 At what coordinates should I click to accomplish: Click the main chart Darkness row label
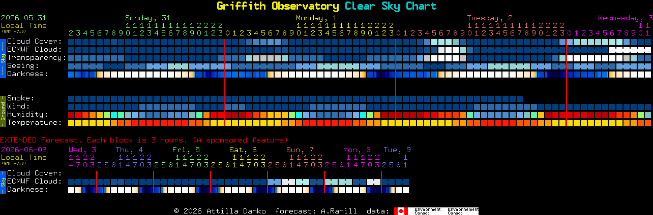pos(27,74)
